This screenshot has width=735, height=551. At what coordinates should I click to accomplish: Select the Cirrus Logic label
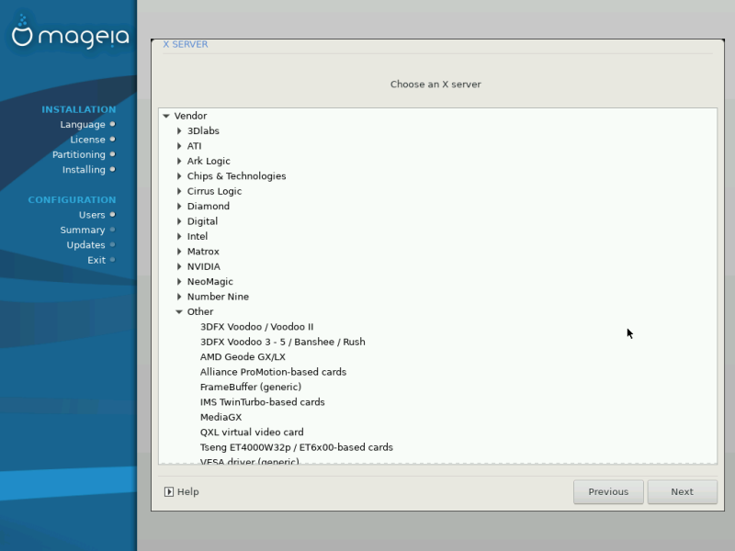pyautogui.click(x=215, y=191)
